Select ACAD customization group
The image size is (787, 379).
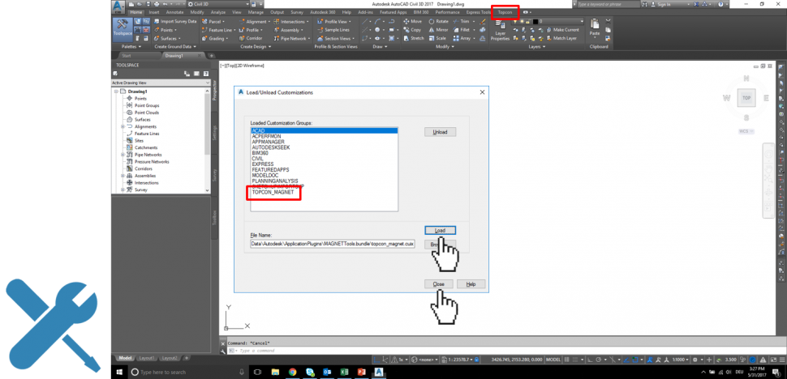pos(325,130)
